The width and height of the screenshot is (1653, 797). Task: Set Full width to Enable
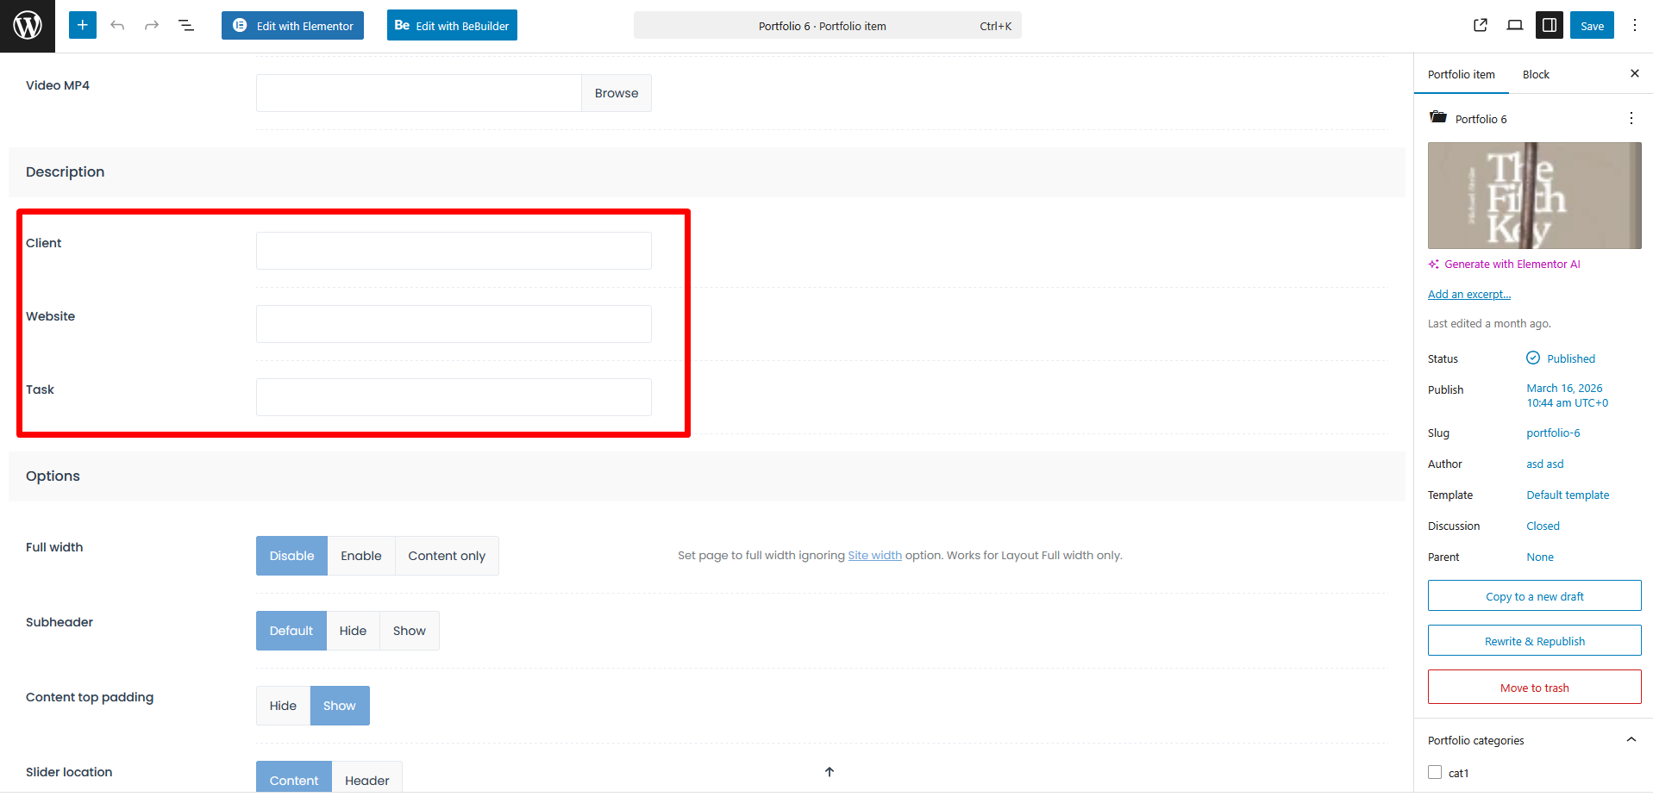click(x=360, y=556)
